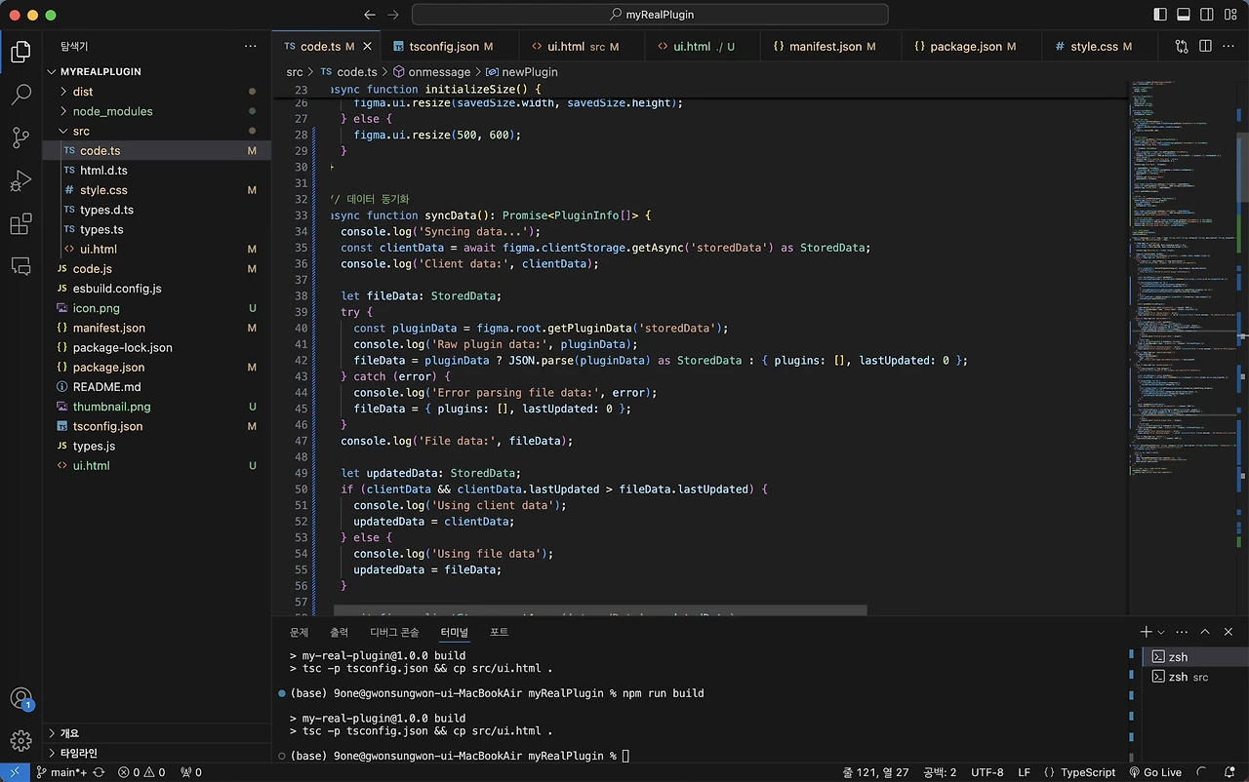The image size is (1249, 782).
Task: Open the Accounts icon above the gear
Action: [20, 698]
